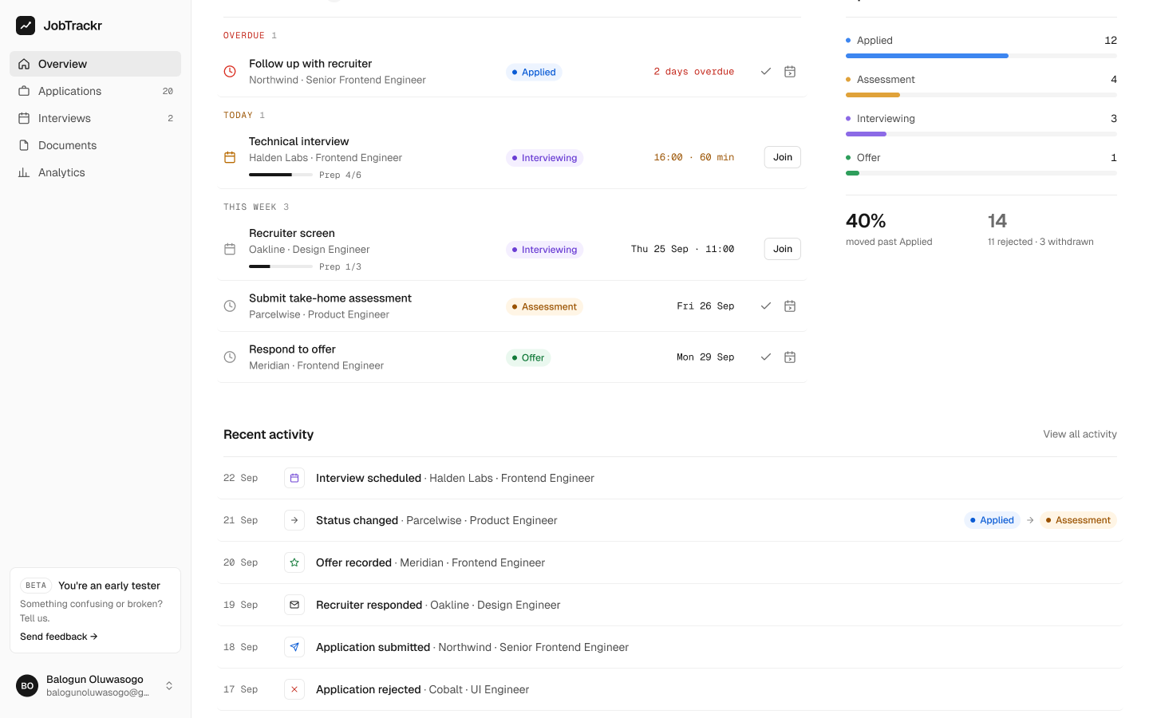Click Send feedback link
The image size is (1149, 718).
[x=59, y=637]
